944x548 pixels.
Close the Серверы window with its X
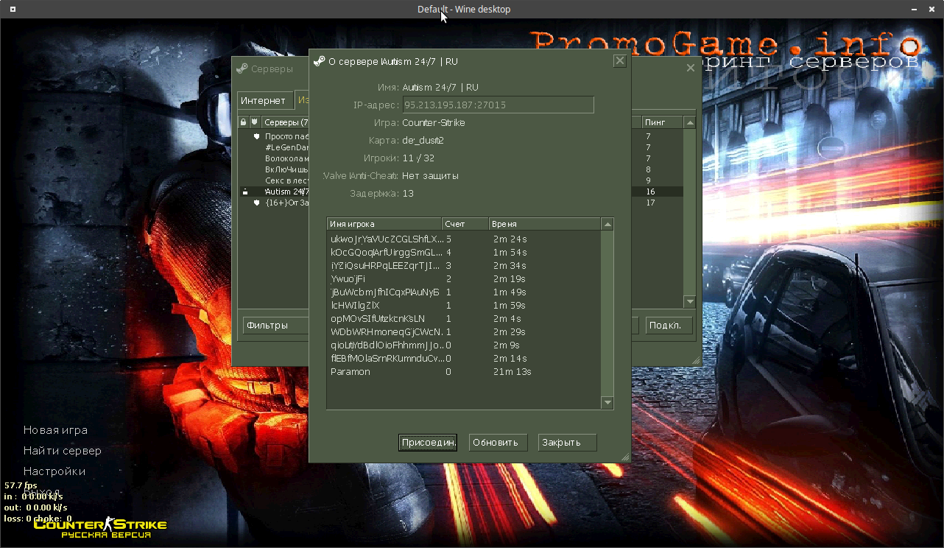691,68
